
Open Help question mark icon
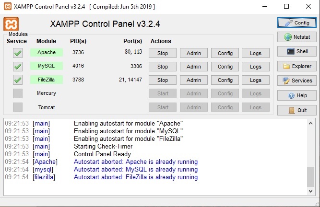tap(291, 95)
